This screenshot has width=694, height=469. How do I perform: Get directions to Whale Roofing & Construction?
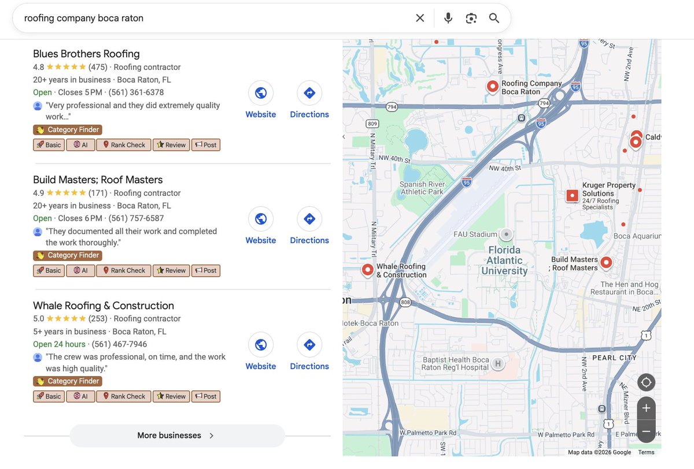[x=309, y=344]
